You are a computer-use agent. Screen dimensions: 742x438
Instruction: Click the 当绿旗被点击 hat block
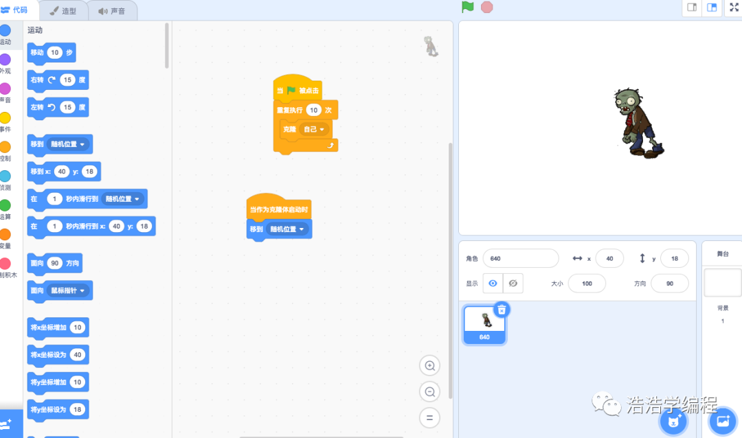[x=297, y=87]
